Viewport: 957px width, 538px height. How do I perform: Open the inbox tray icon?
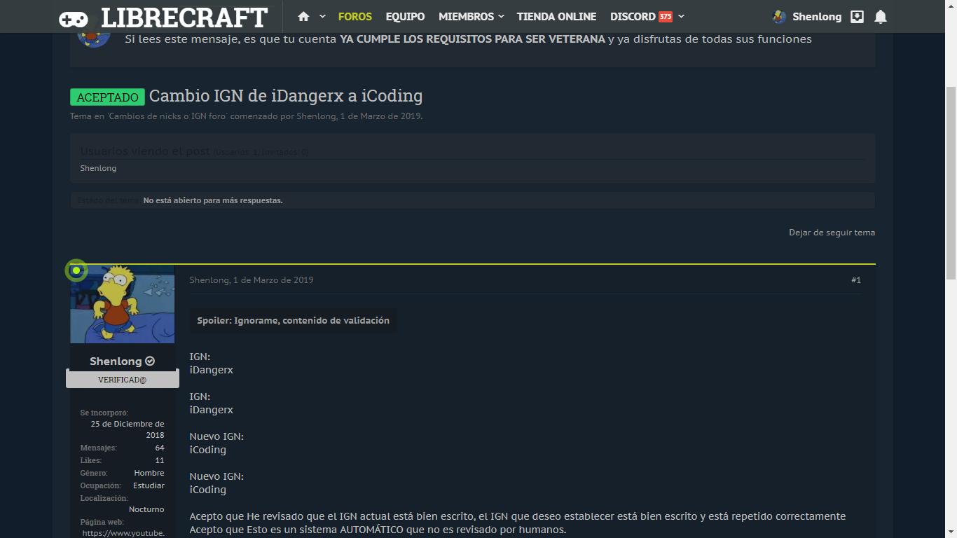tap(857, 17)
